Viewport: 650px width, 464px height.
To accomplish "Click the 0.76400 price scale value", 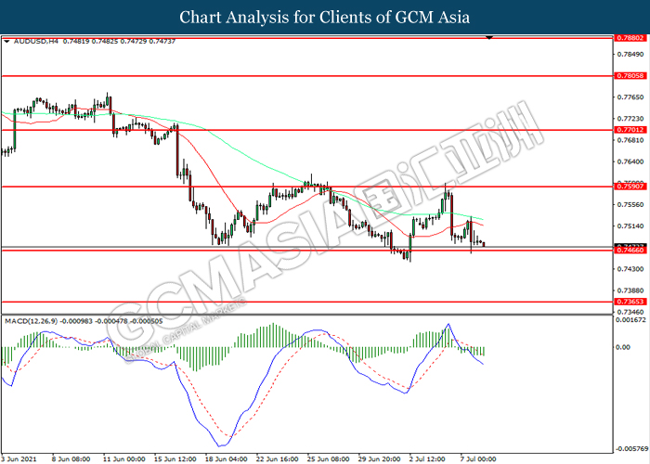I will point(630,161).
